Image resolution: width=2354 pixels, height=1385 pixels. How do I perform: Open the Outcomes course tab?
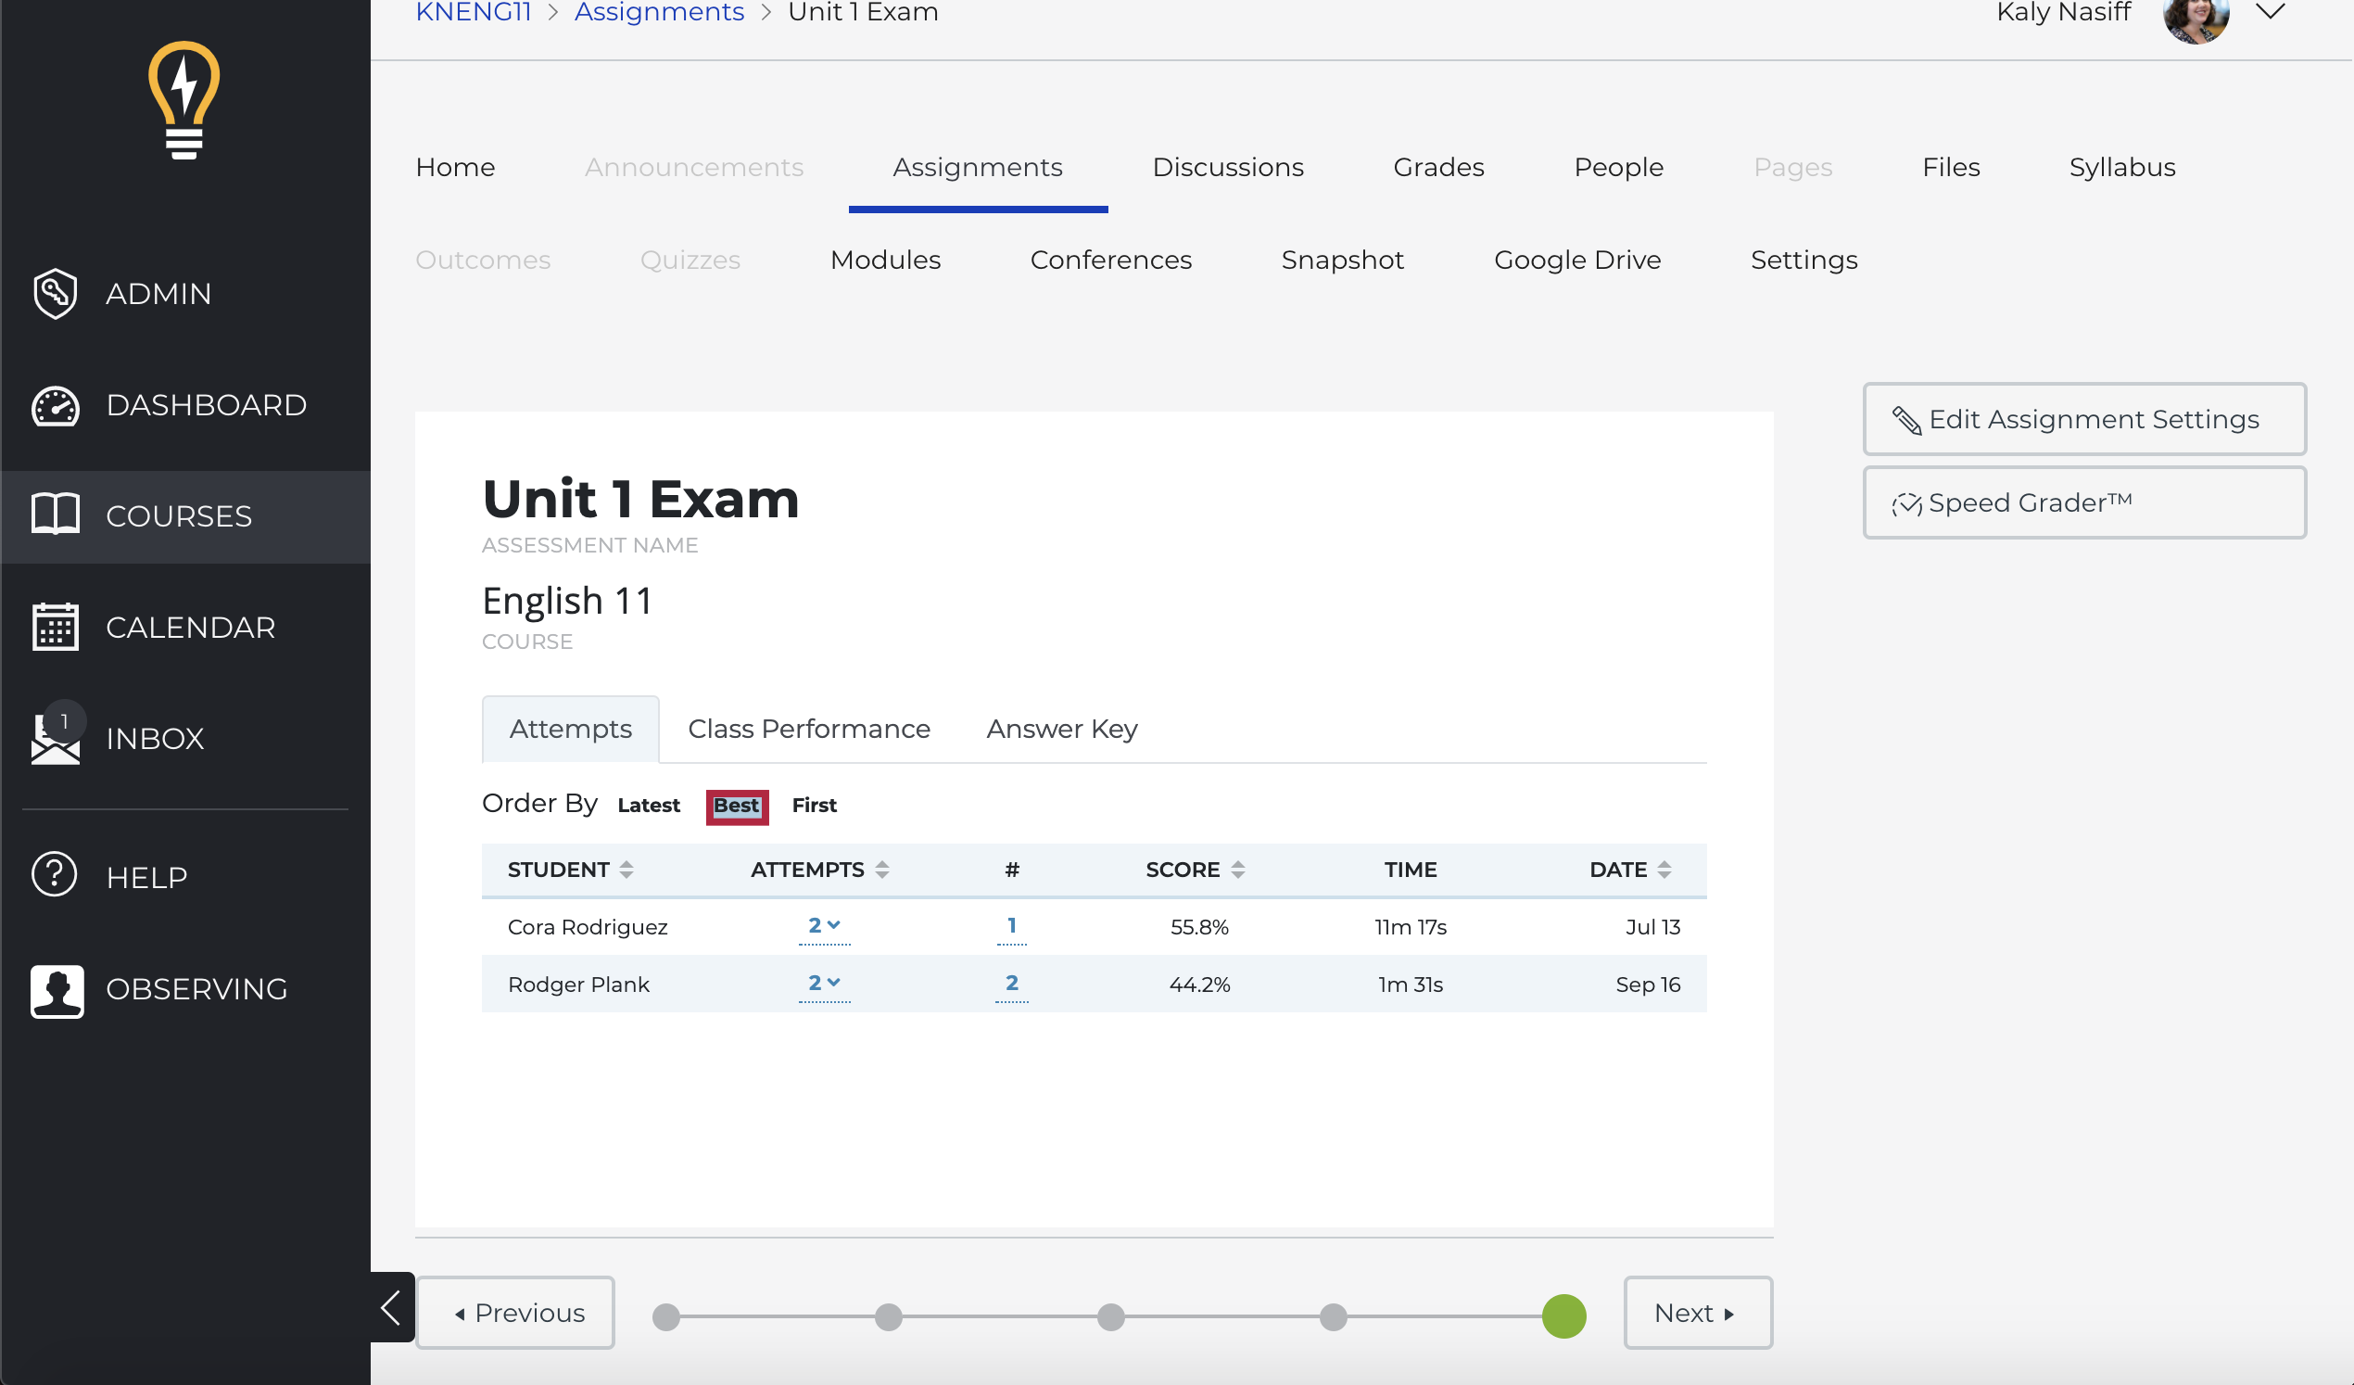click(482, 260)
